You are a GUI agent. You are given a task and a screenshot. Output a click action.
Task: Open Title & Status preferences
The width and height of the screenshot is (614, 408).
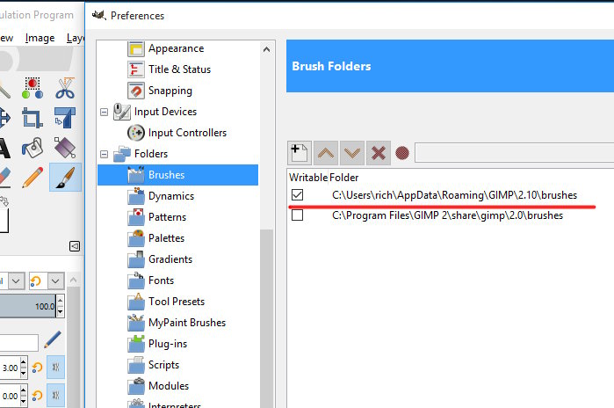point(179,69)
